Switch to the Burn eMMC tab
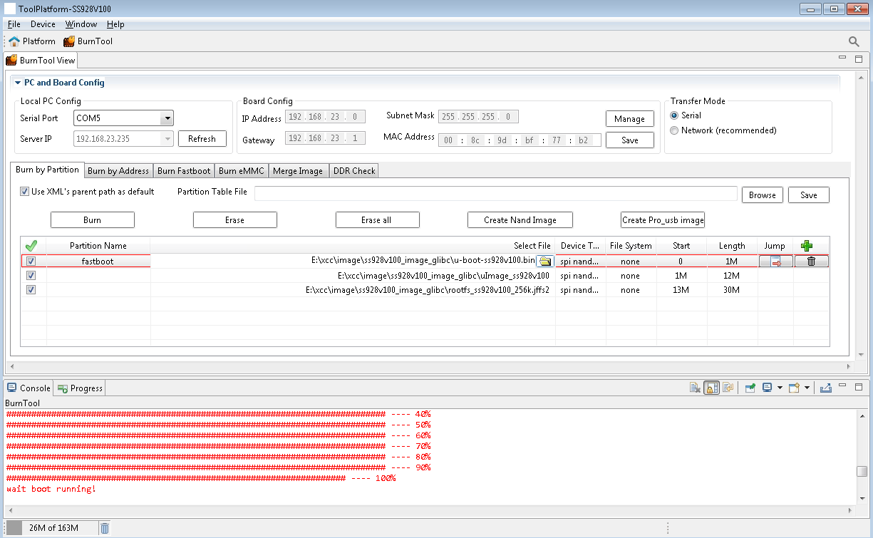The image size is (873, 538). (x=241, y=171)
